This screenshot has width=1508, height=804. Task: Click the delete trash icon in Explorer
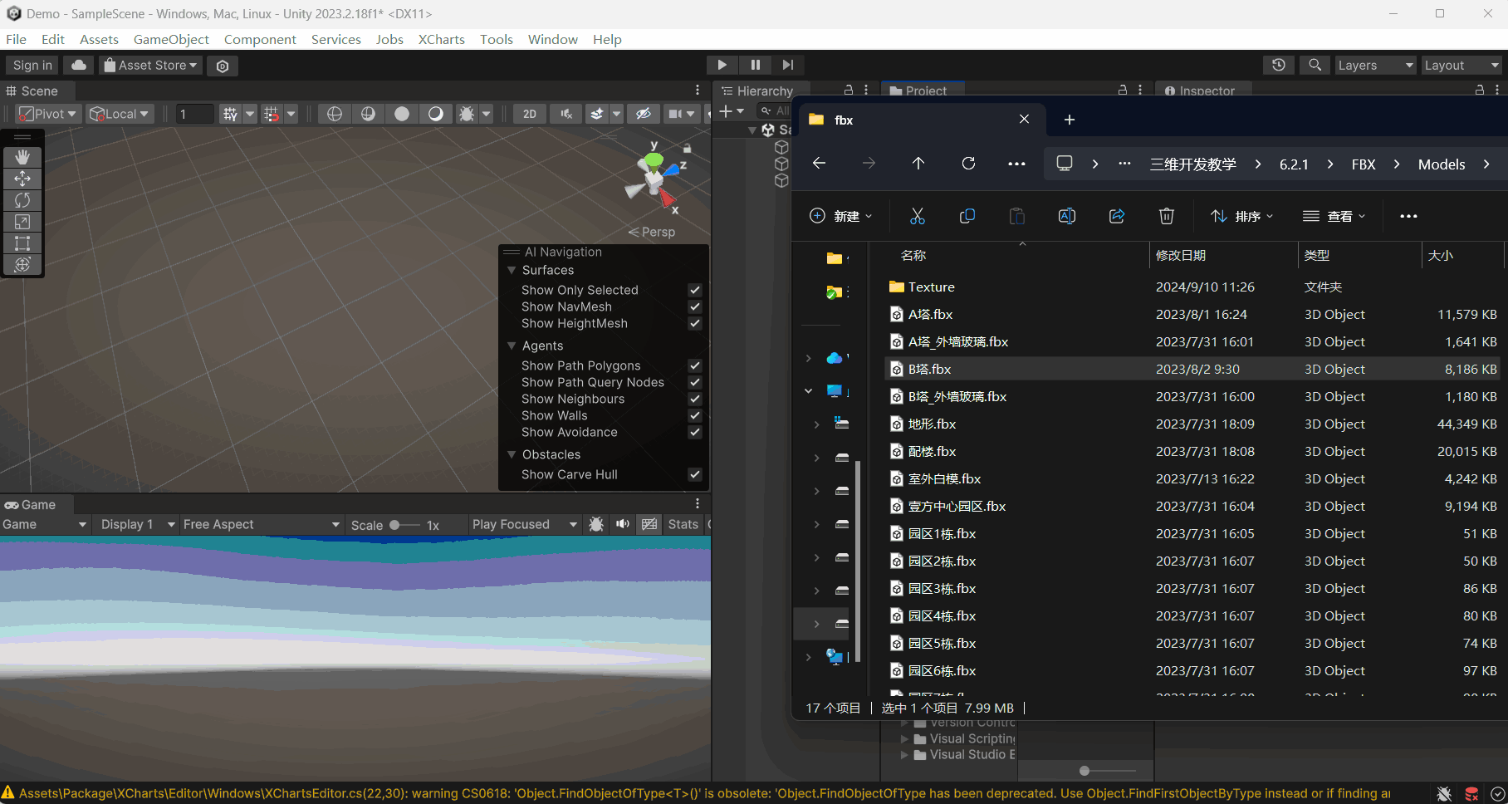[1166, 216]
